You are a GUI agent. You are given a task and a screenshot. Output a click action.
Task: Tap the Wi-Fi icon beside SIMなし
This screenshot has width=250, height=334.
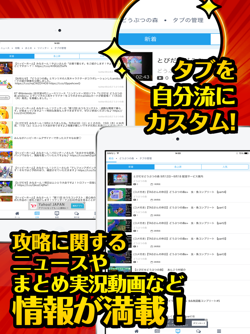tap(118, 153)
